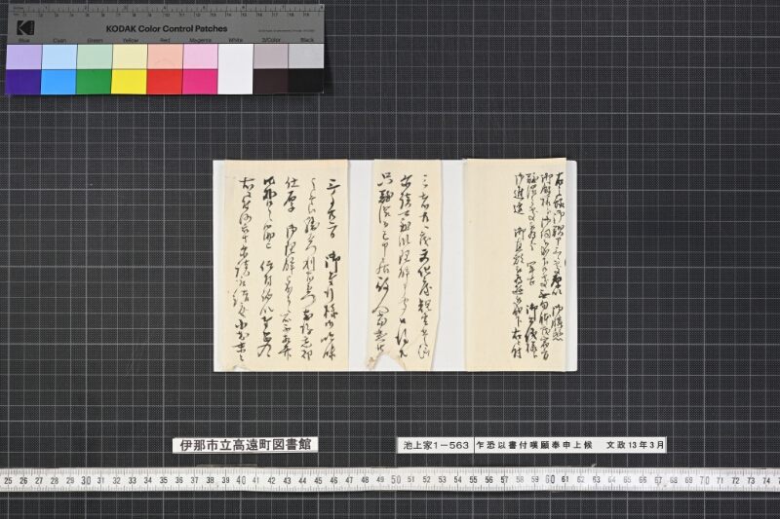
Task: Click the Kodak logo on the color chart
Action: [x=25, y=28]
